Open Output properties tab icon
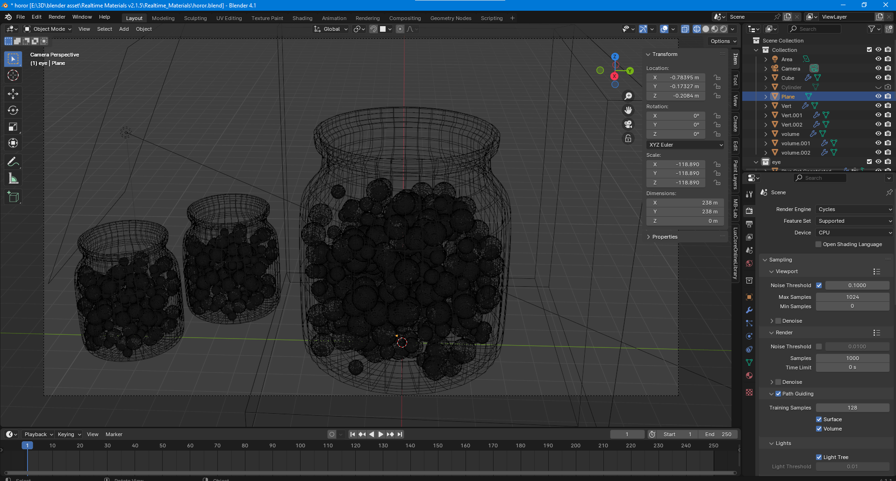 coord(749,224)
